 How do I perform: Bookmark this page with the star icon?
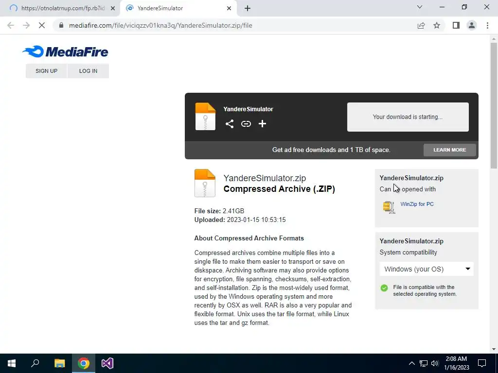pyautogui.click(x=437, y=25)
